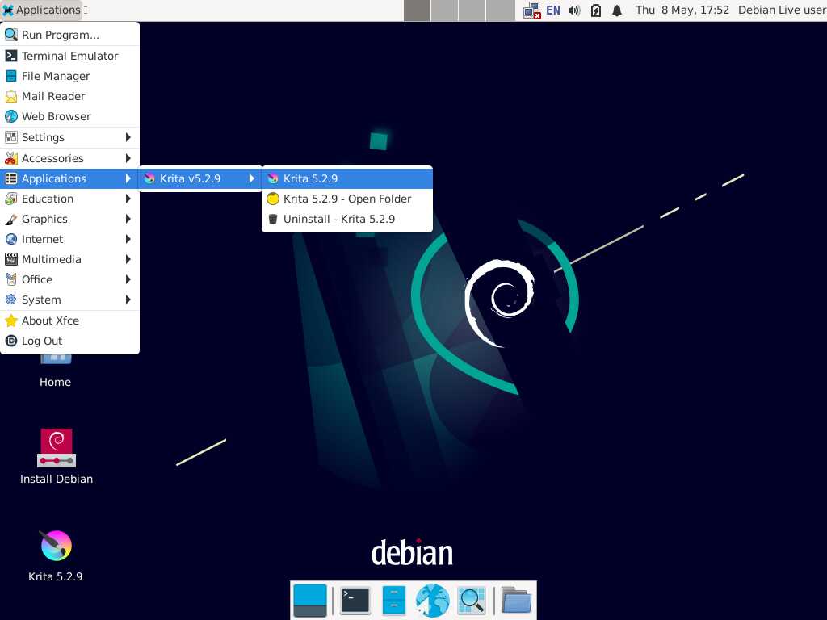This screenshot has height=620, width=827.
Task: Expand the Multimedia submenu
Action: (69, 259)
